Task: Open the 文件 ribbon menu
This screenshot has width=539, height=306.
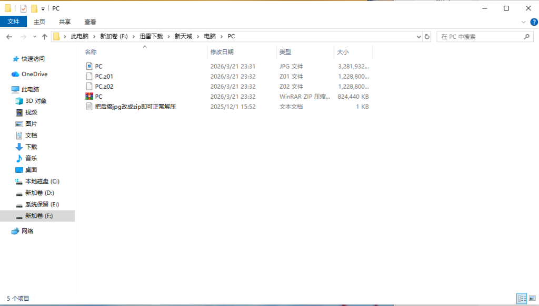Action: click(x=13, y=22)
